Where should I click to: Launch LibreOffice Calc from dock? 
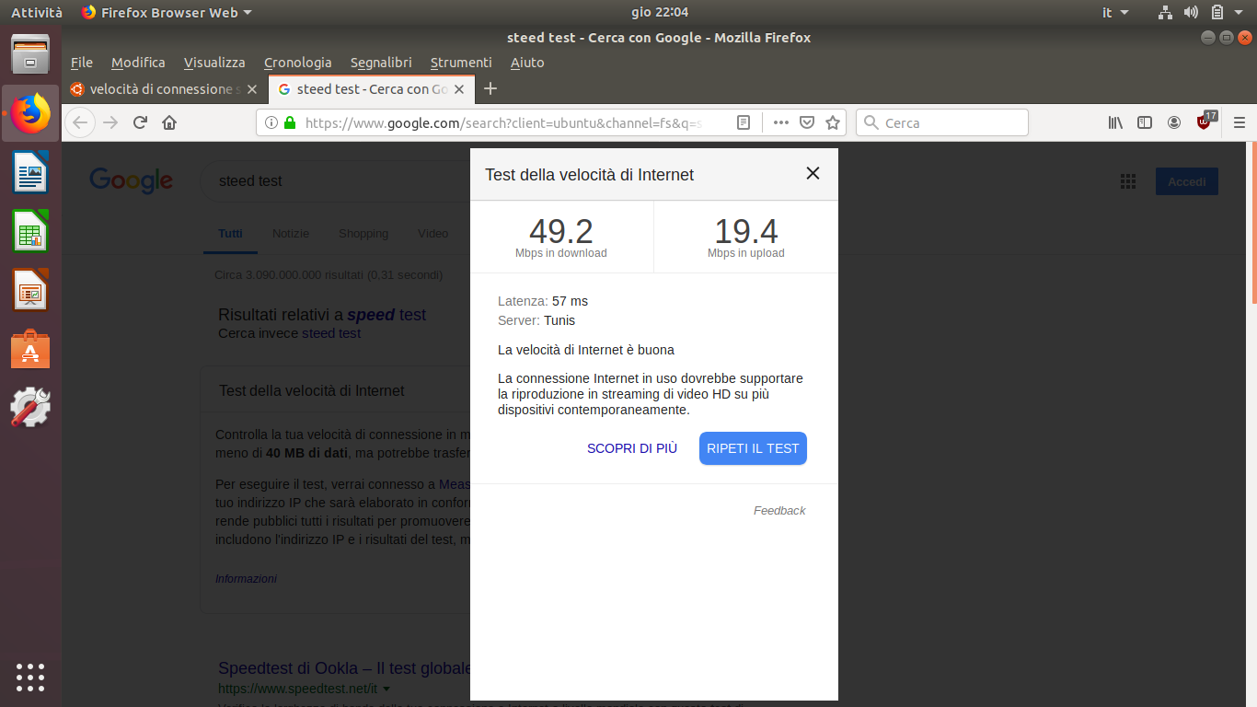30,231
